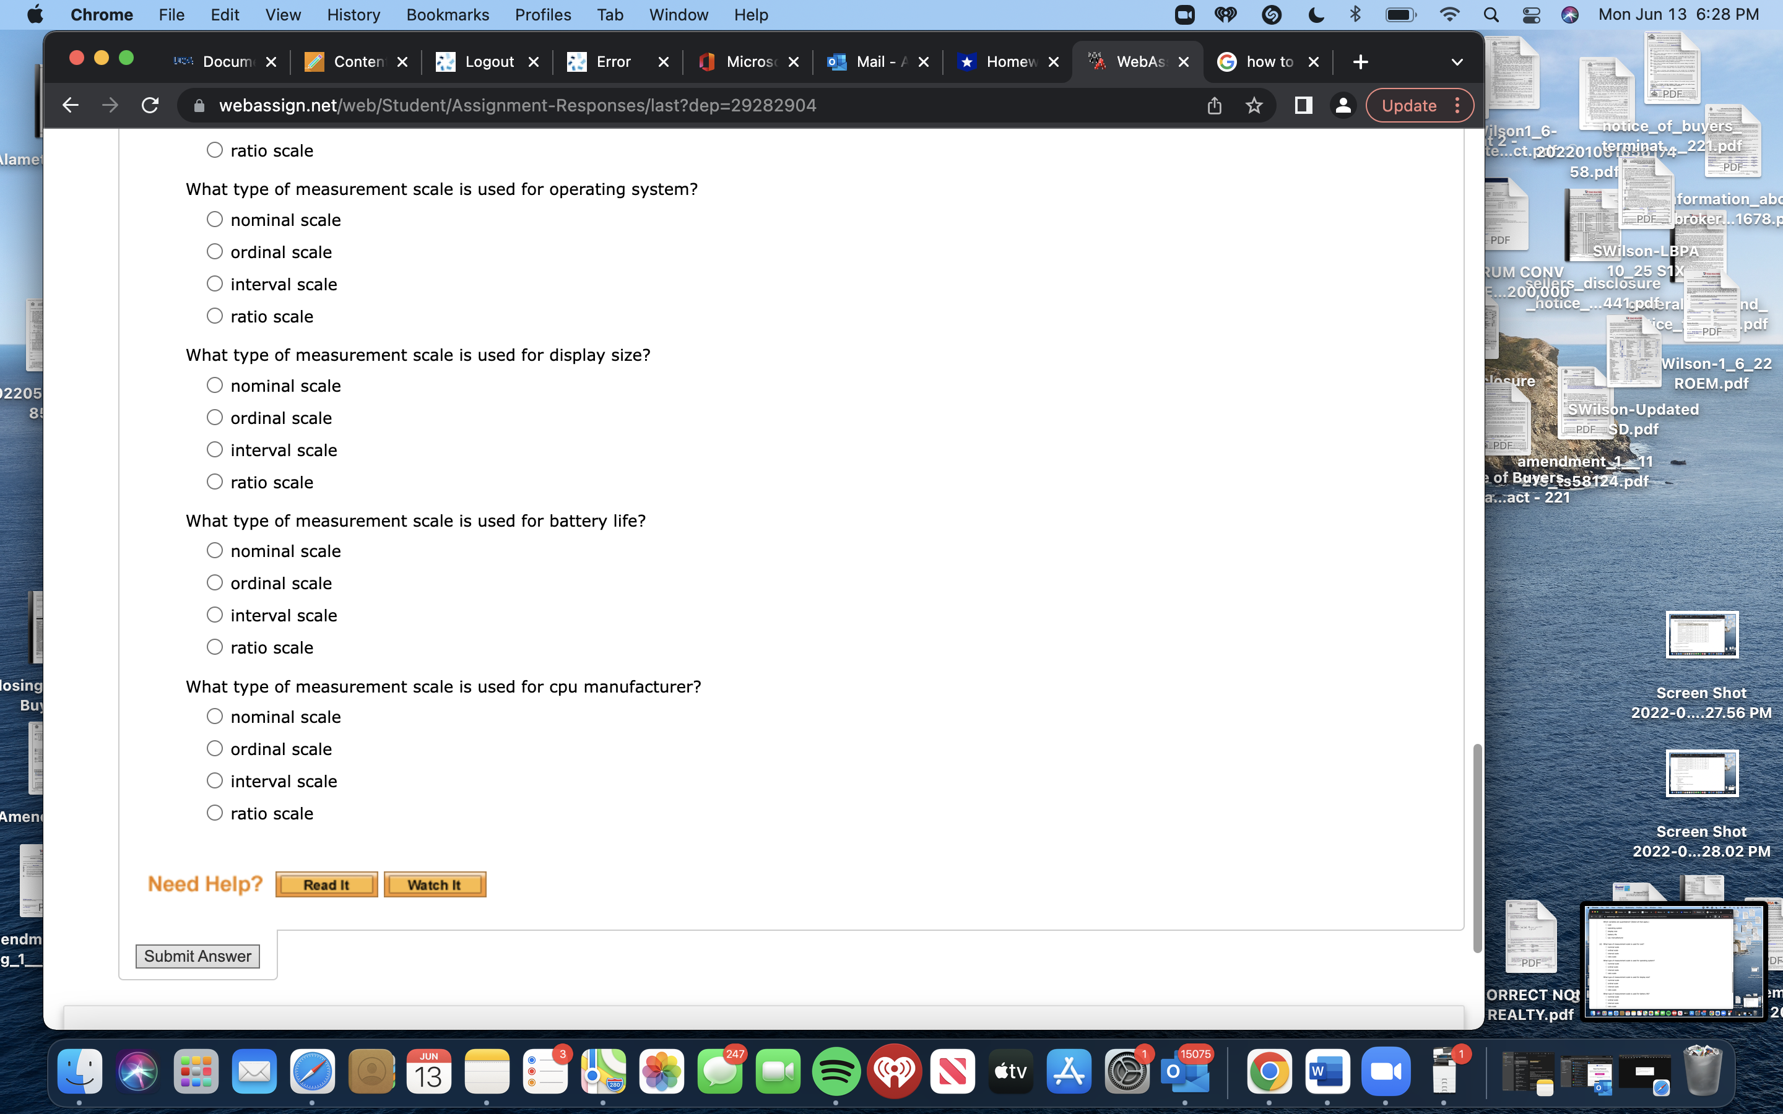
Task: Open a new tab with the plus icon
Action: tap(1360, 61)
